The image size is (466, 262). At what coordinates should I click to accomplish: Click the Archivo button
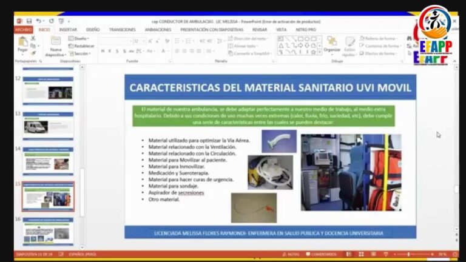23,29
